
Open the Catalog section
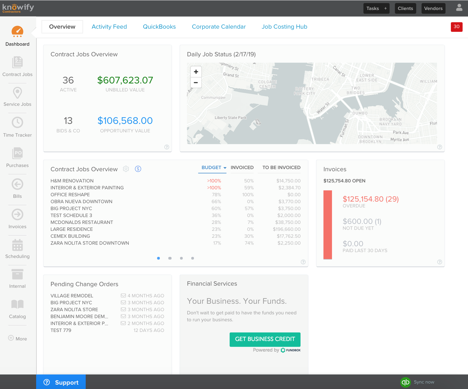coord(17,308)
